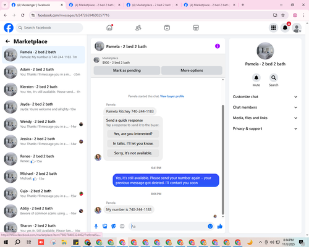
Task: Expand the Privacy & support section
Action: click(x=265, y=128)
